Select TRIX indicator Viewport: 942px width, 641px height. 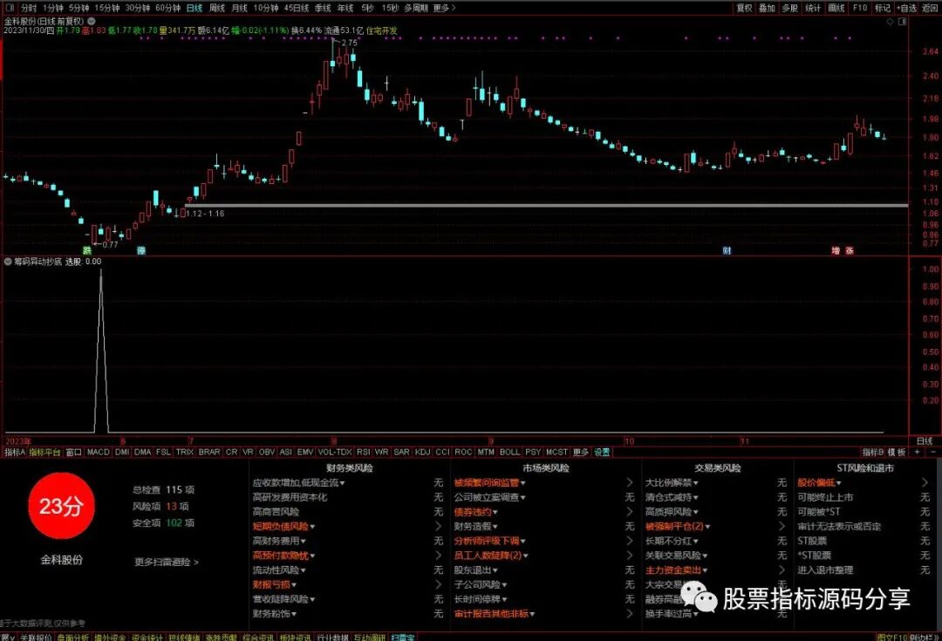[184, 452]
